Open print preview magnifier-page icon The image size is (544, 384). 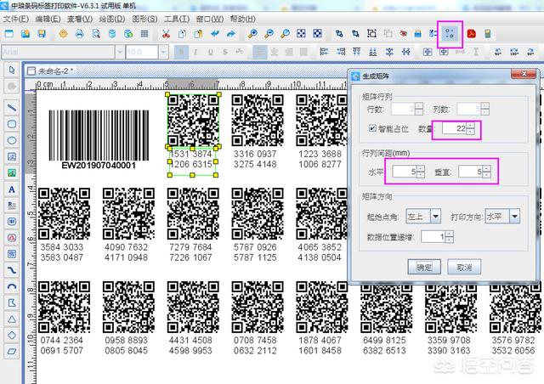pos(96,34)
